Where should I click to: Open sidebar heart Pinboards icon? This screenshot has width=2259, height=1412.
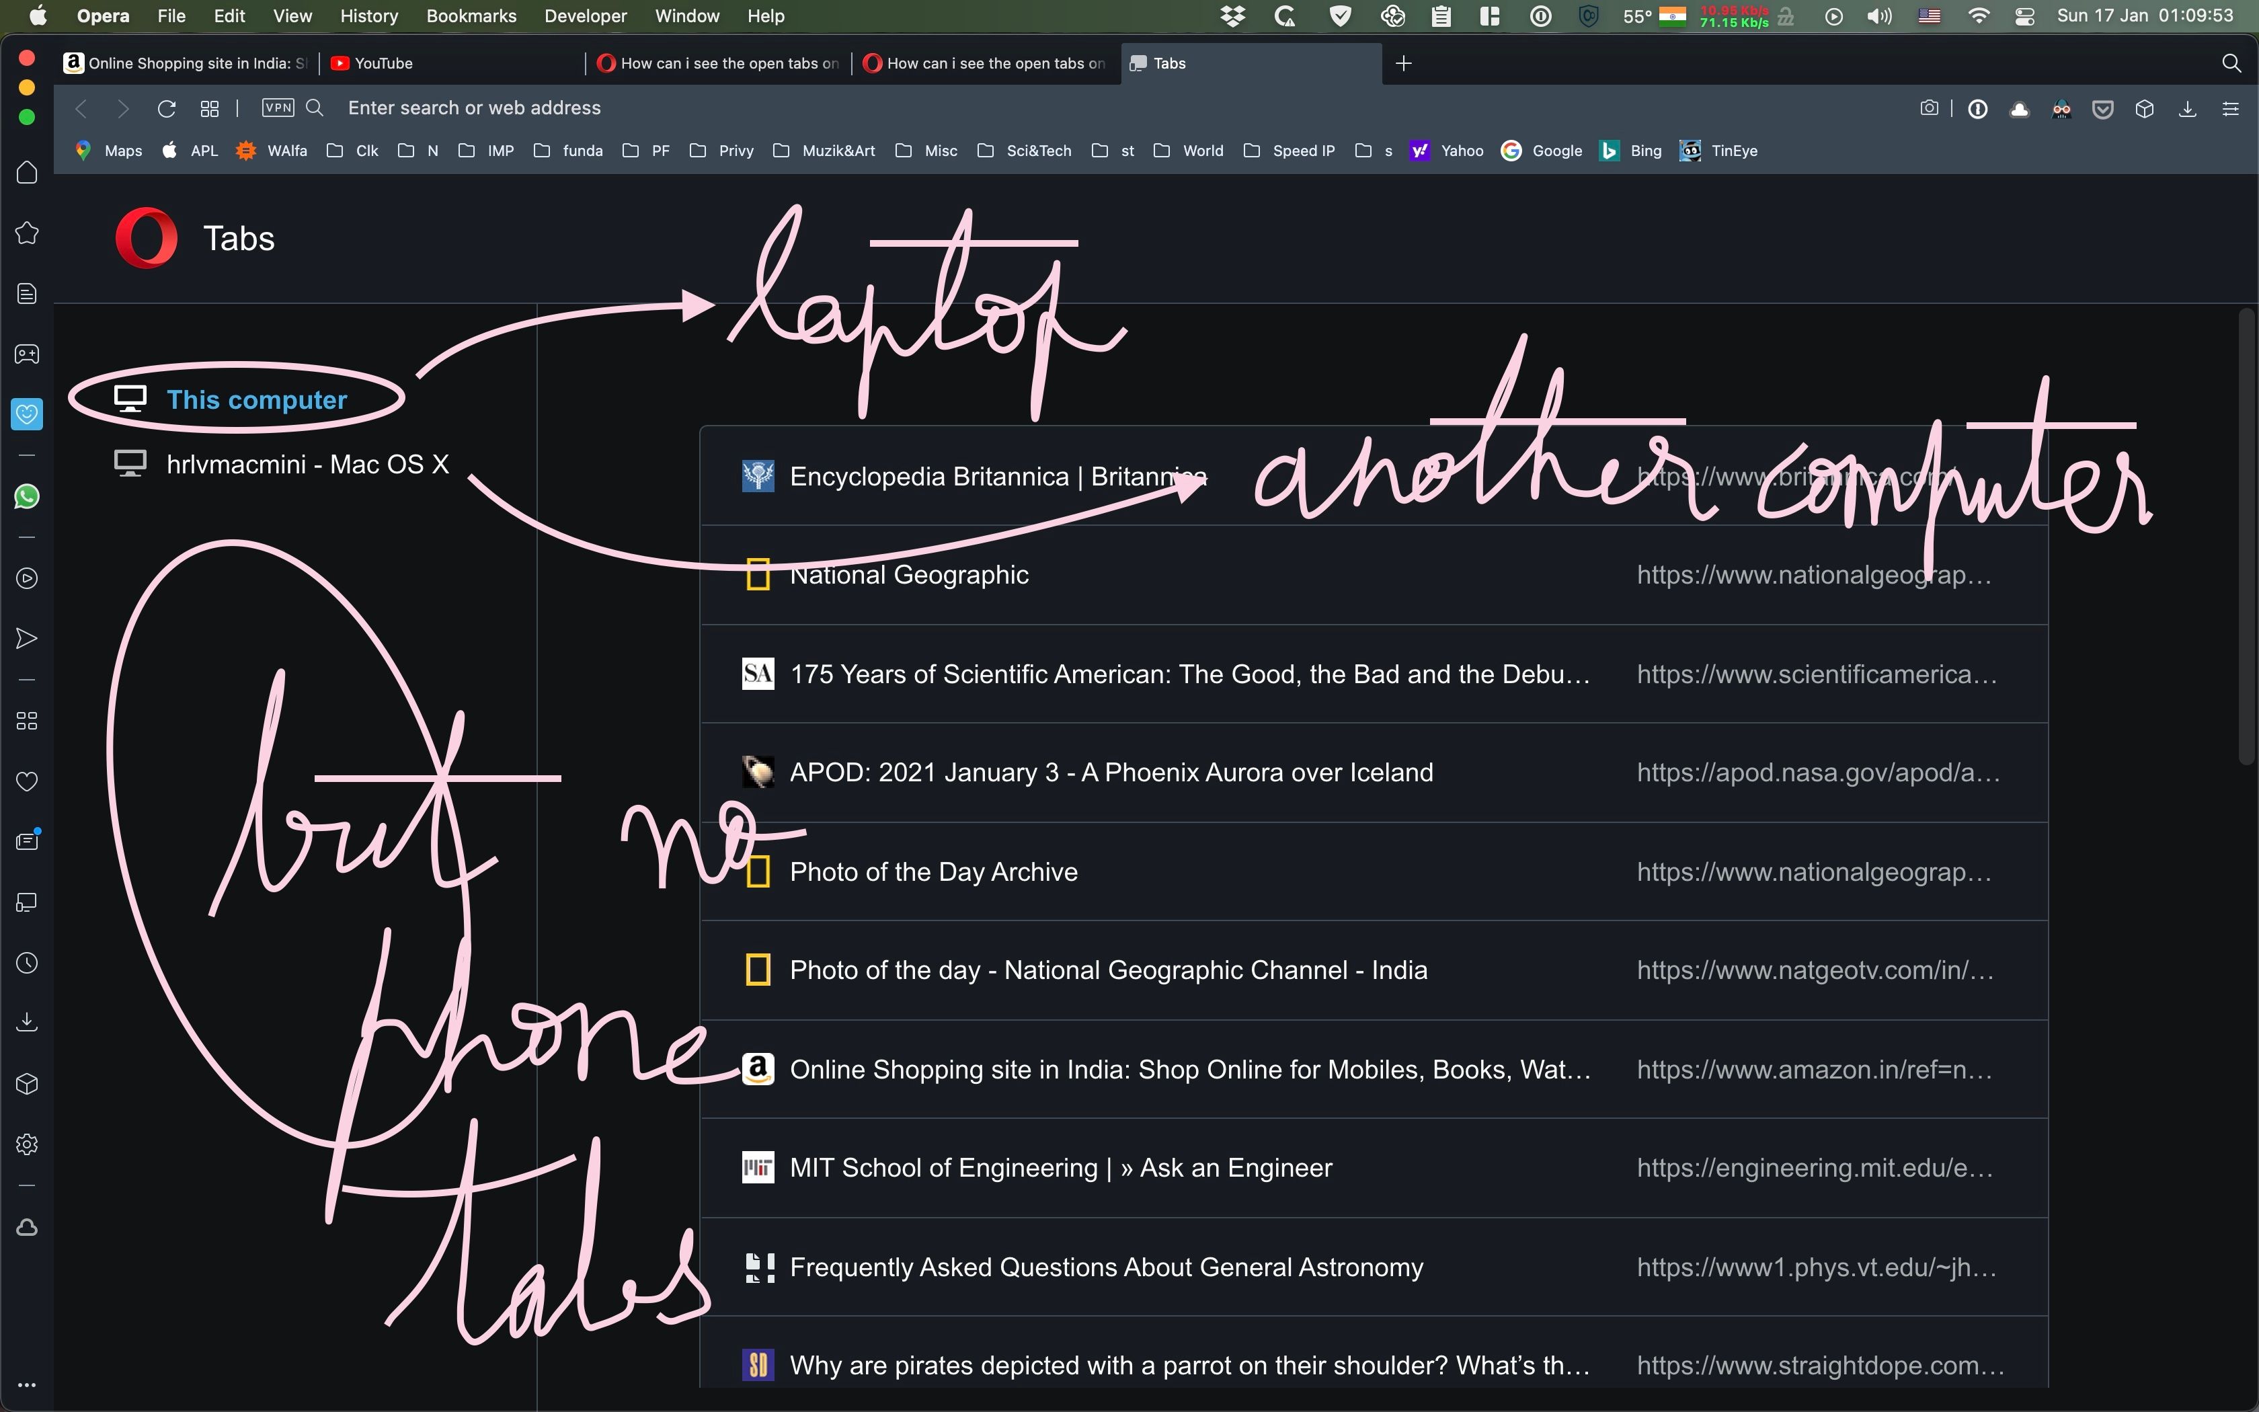coord(27,781)
